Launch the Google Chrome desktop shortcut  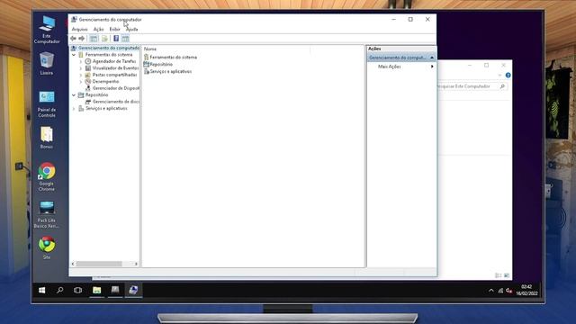[47, 177]
